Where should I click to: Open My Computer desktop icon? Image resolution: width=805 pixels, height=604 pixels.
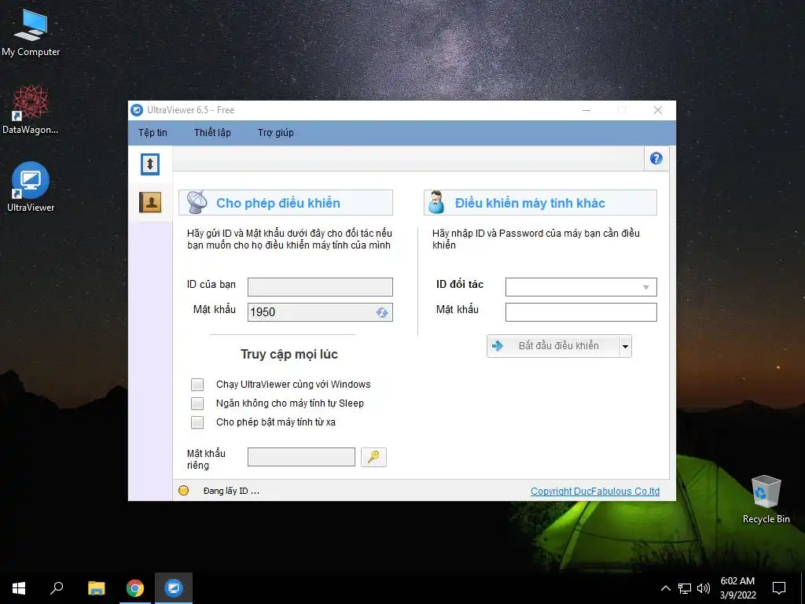[x=31, y=32]
